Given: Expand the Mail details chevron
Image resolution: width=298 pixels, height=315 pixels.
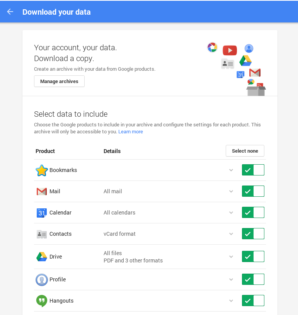Looking at the screenshot, I should pos(231,191).
